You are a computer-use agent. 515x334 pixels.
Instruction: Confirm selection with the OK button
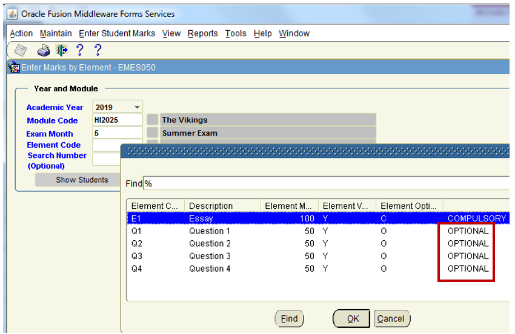click(x=353, y=319)
